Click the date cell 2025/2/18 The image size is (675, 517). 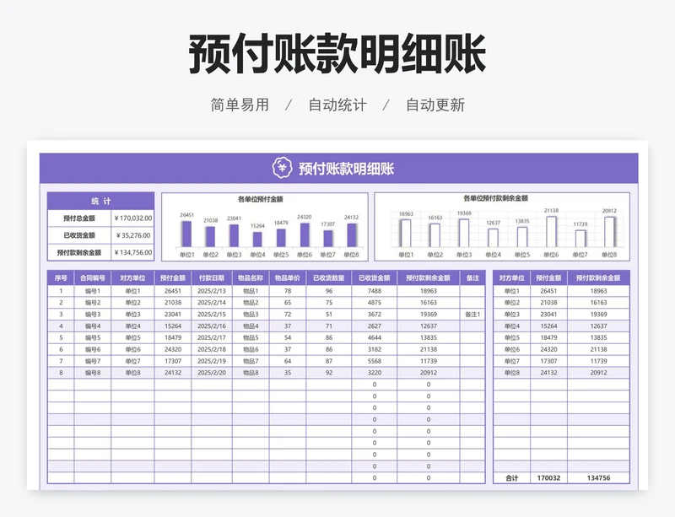pyautogui.click(x=212, y=349)
